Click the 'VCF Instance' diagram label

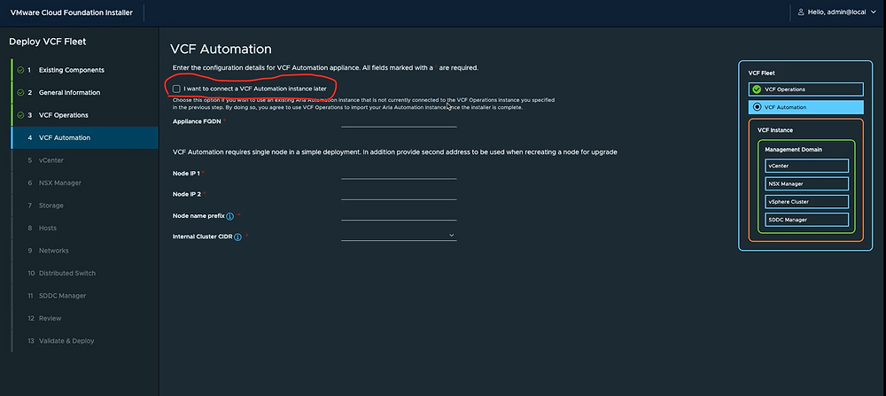tap(774, 130)
